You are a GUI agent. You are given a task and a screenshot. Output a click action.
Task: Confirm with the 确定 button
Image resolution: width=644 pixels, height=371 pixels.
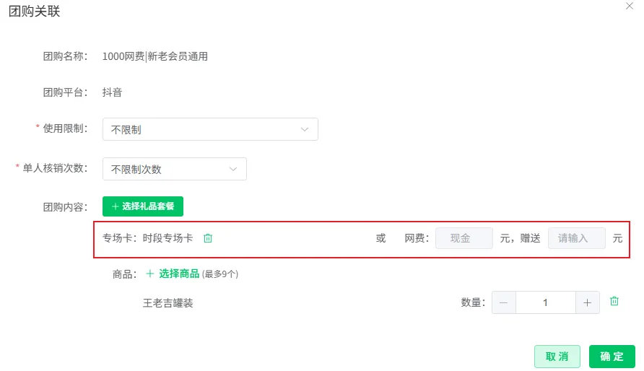612,357
